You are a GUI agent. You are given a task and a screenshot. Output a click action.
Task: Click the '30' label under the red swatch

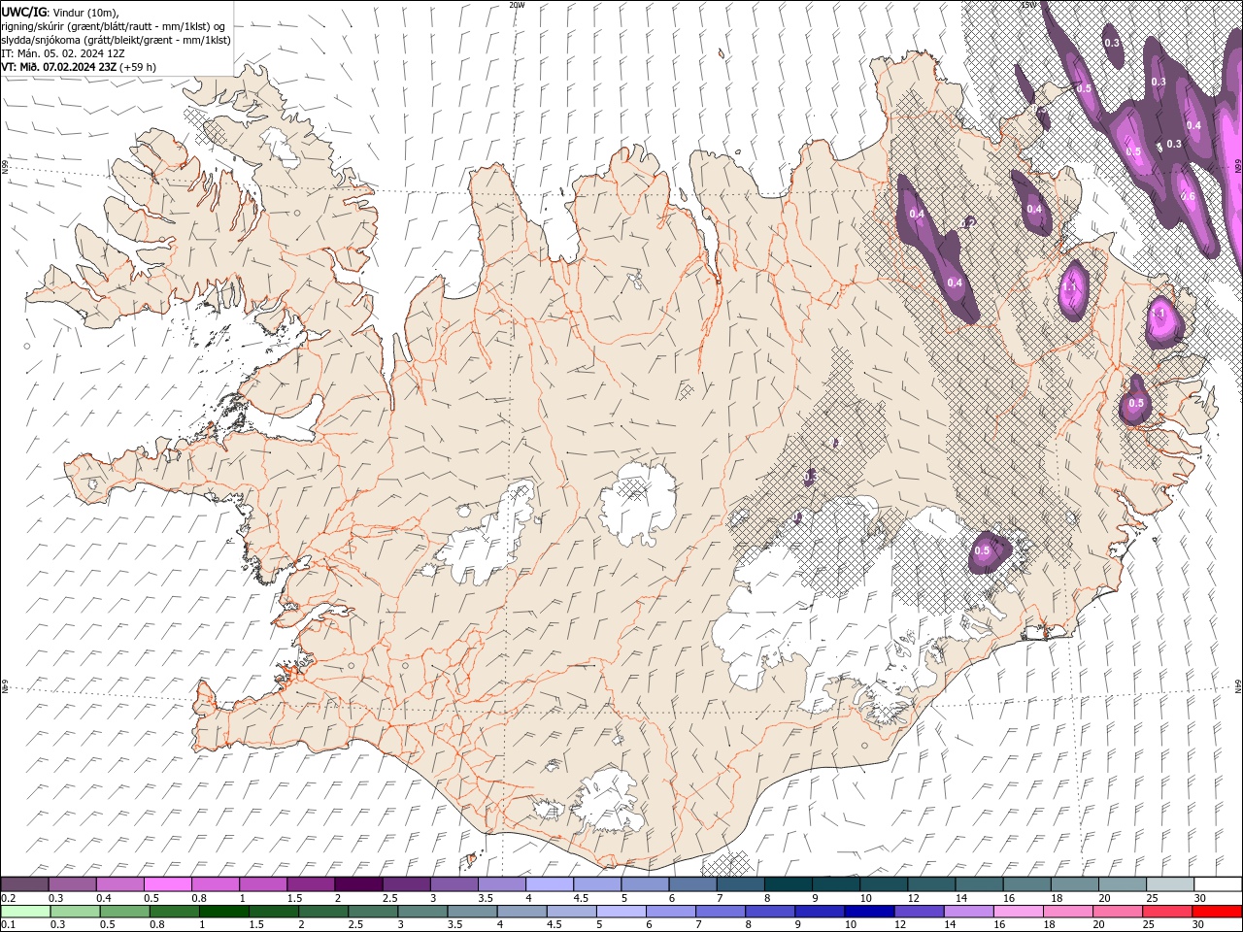point(1199,925)
